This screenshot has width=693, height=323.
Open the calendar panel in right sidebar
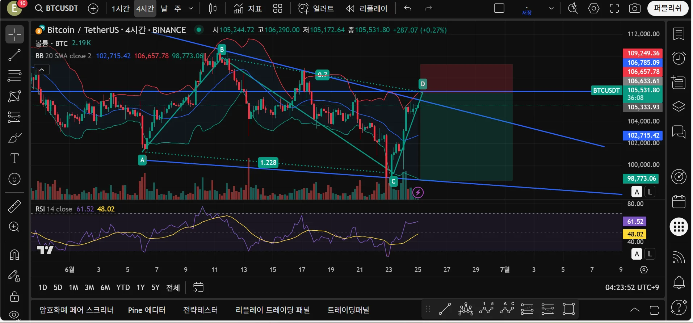pyautogui.click(x=679, y=202)
